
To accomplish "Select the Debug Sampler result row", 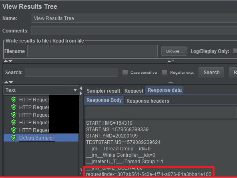I will click(x=41, y=138).
